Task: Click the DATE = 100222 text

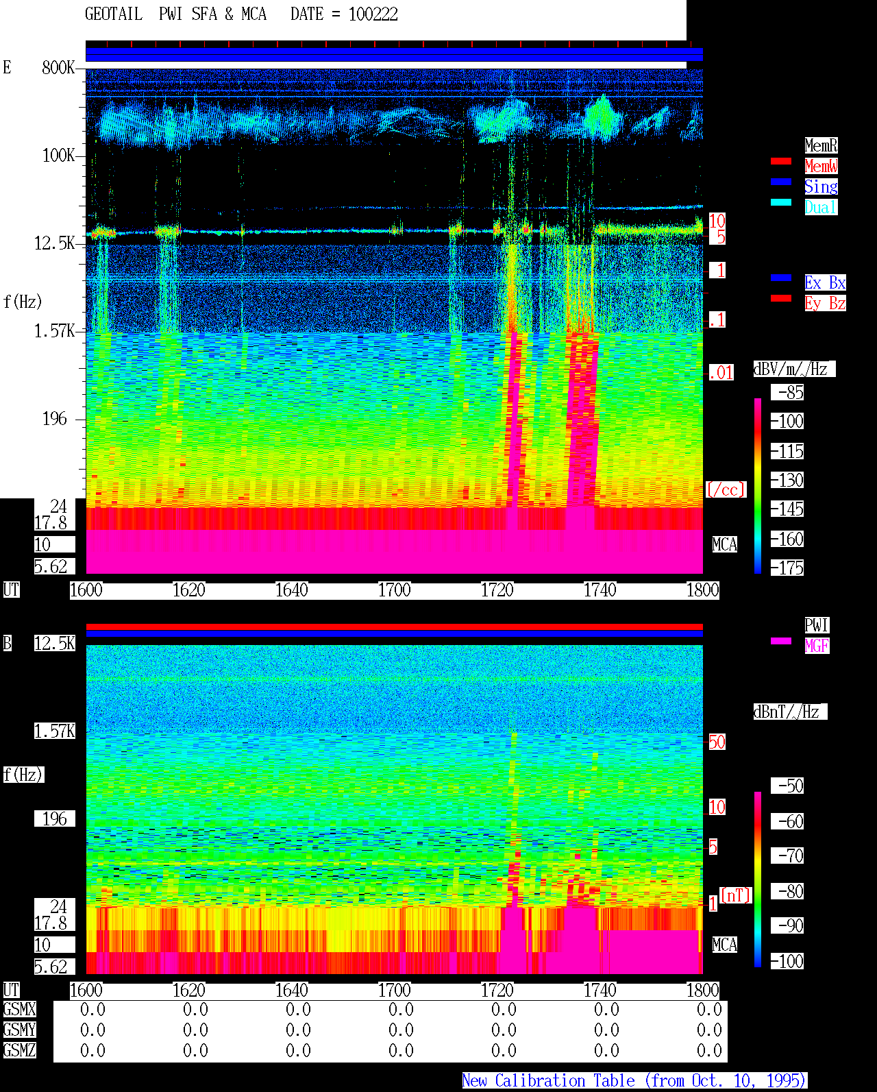Action: click(x=344, y=14)
